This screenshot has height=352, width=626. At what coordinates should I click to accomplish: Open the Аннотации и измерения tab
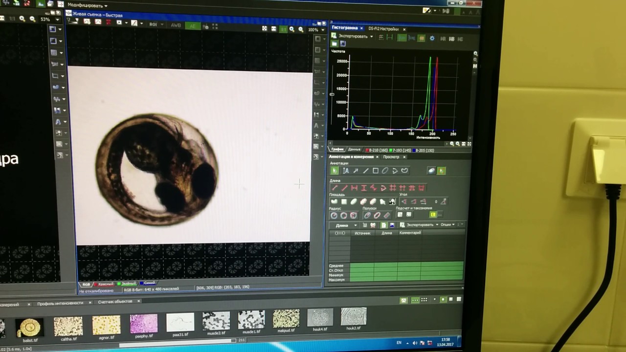(351, 157)
